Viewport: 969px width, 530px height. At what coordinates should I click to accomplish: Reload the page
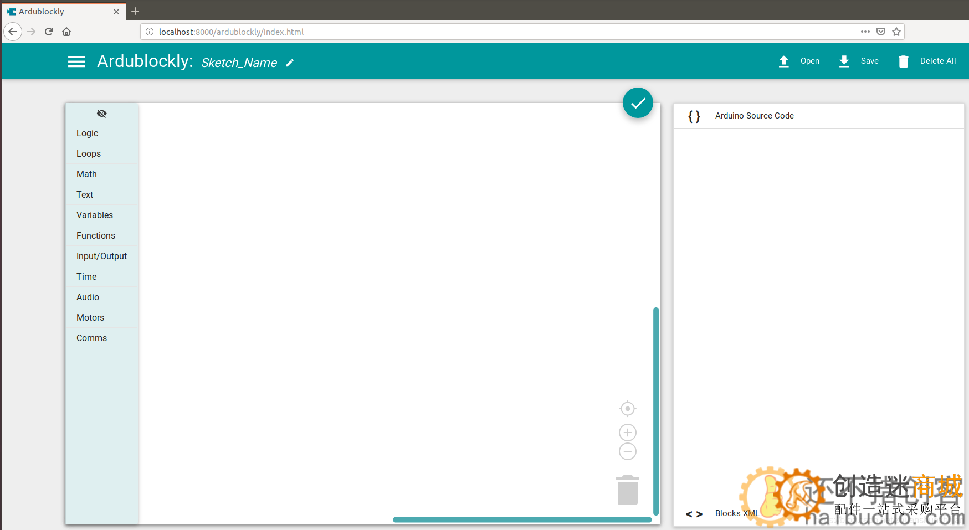tap(49, 32)
